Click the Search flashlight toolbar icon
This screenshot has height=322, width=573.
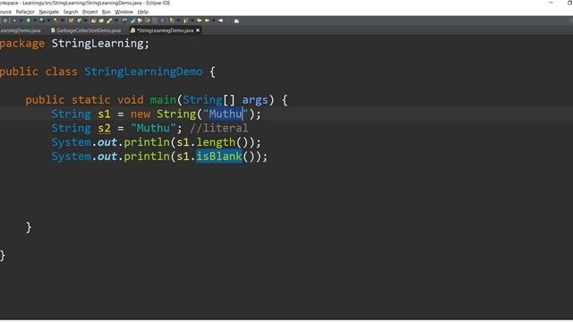point(109,21)
